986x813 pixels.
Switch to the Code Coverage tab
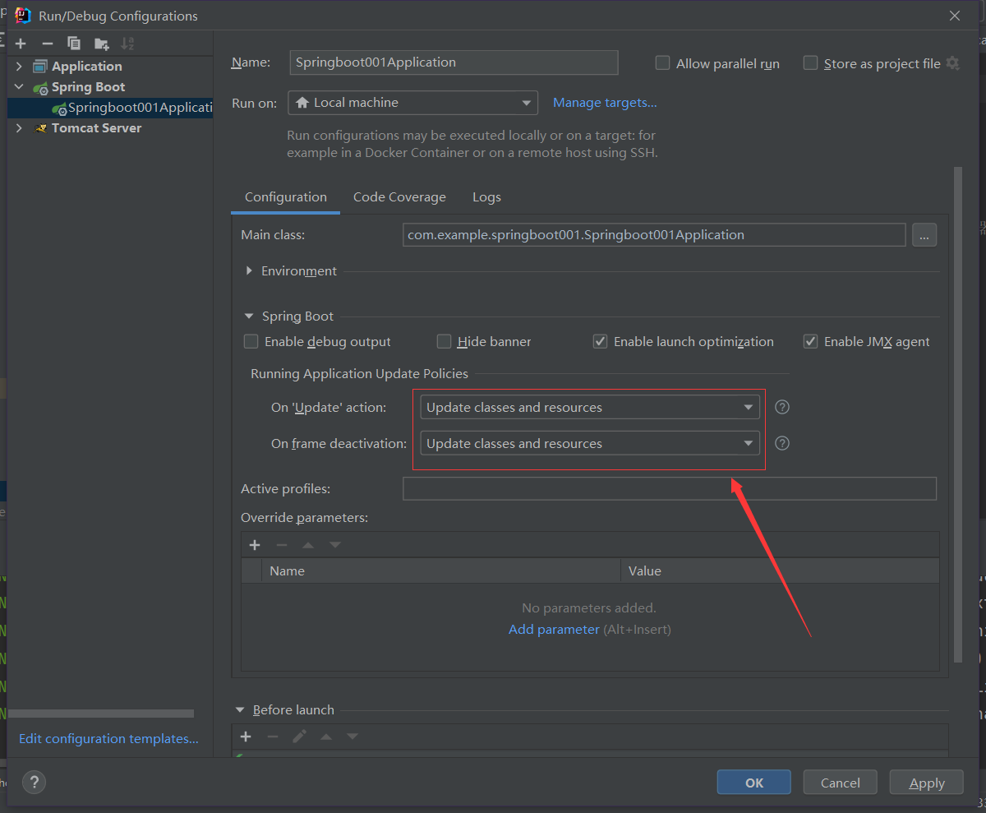coord(399,197)
